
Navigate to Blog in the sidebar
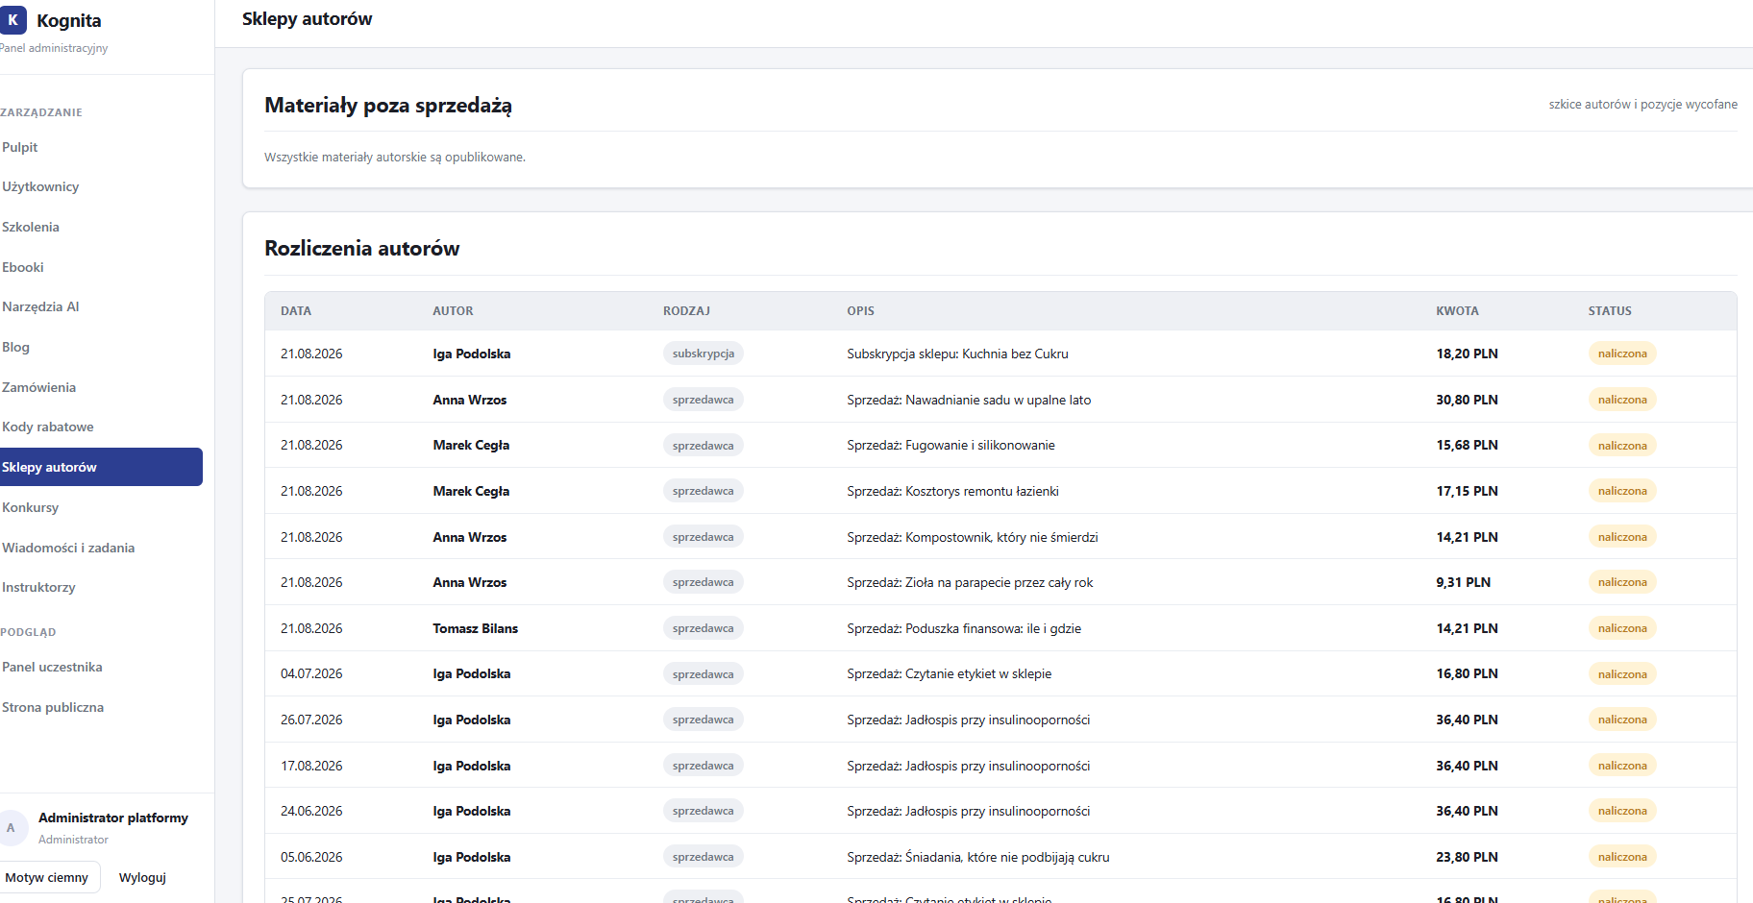coord(15,347)
